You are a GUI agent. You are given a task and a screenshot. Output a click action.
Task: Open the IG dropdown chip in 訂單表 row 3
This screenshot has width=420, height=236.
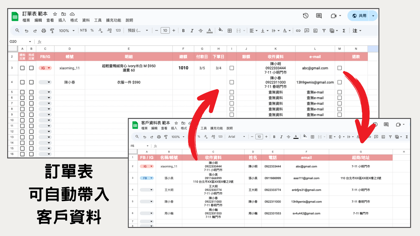point(45,68)
